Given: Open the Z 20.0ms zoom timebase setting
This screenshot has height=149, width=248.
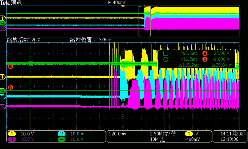Looking at the screenshot, I should (x=117, y=134).
